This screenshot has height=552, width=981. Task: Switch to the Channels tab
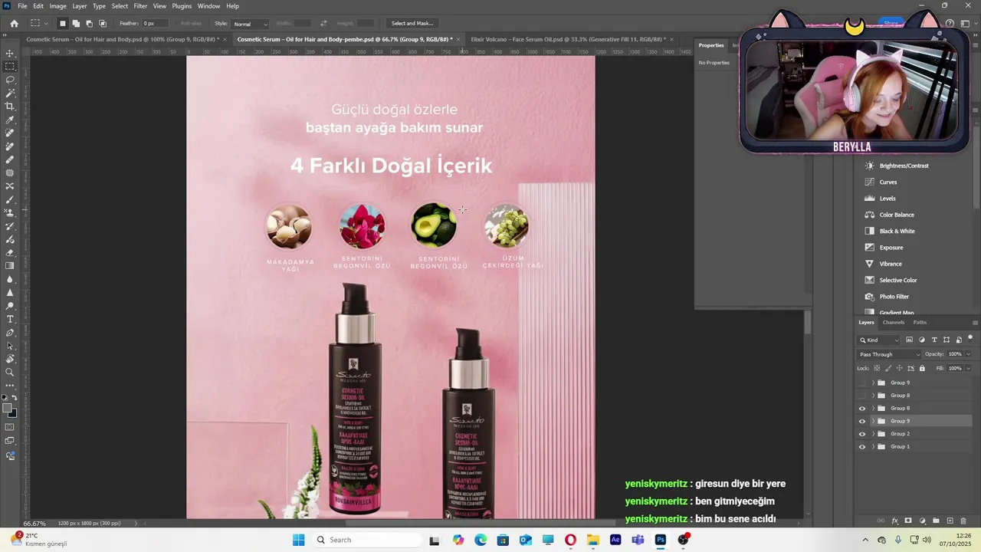[894, 322]
